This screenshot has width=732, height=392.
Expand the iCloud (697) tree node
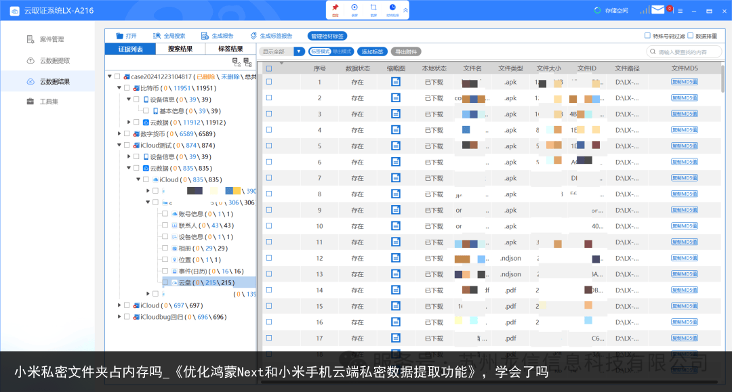tap(119, 305)
